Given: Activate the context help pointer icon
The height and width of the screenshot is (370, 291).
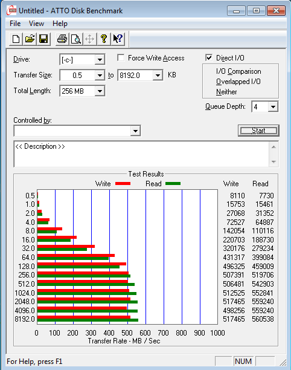Looking at the screenshot, I should tap(118, 39).
